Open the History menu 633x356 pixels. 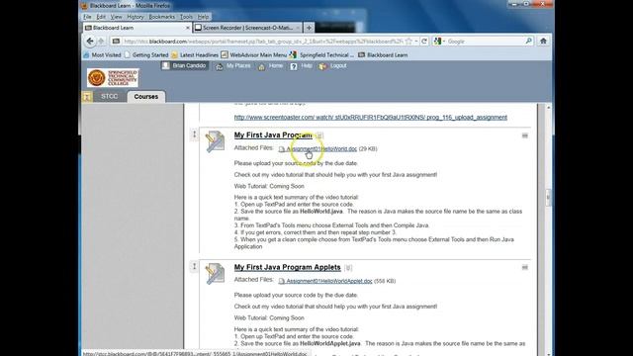(x=135, y=17)
